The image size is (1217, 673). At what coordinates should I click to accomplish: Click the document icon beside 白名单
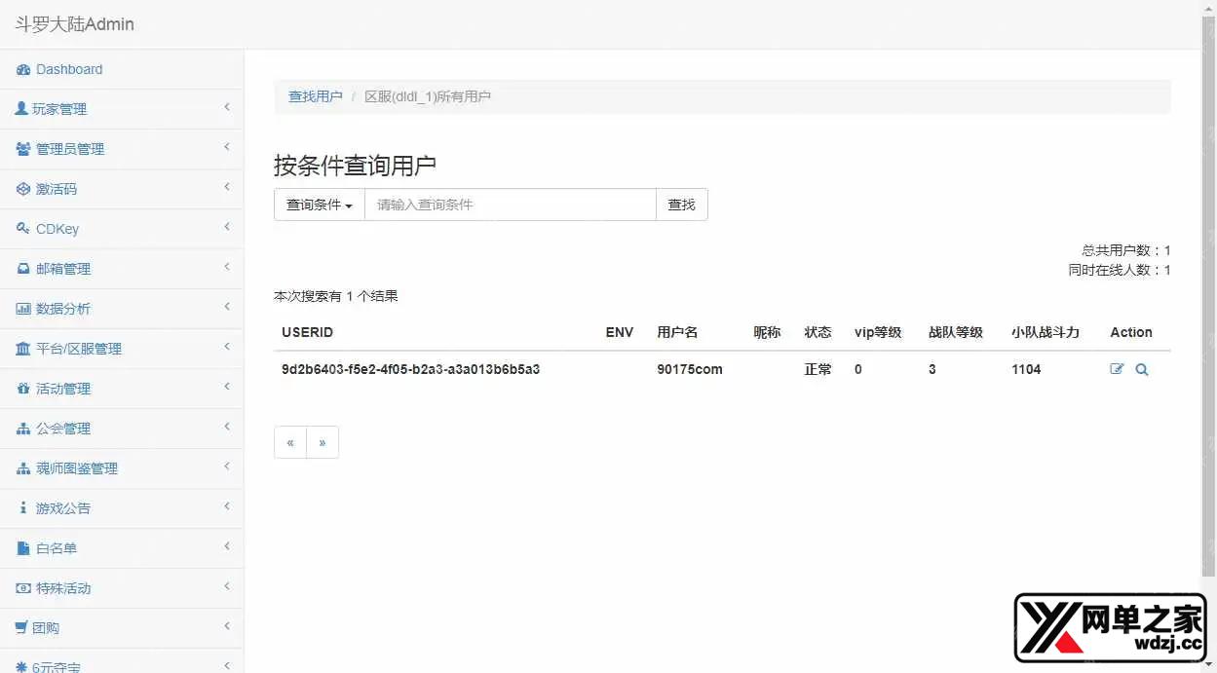pyautogui.click(x=21, y=547)
